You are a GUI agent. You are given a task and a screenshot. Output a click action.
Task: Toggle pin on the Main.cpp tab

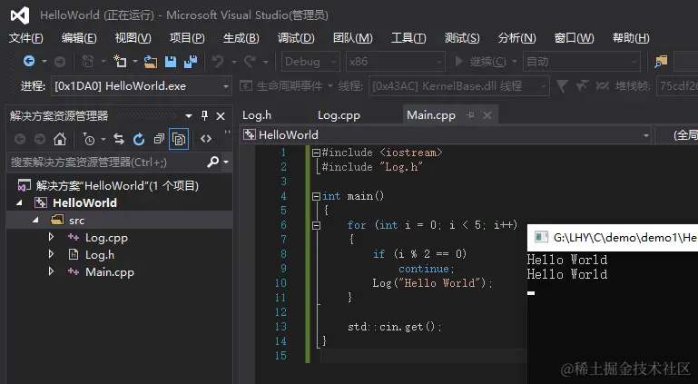[x=470, y=115]
